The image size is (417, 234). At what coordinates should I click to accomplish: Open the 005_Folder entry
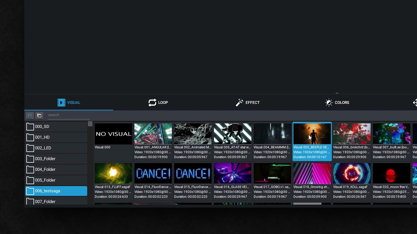click(x=56, y=180)
